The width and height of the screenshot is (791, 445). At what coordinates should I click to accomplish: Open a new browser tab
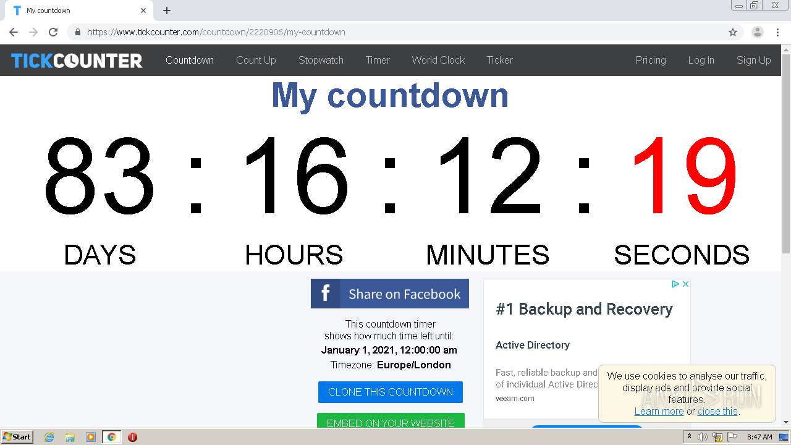point(167,11)
